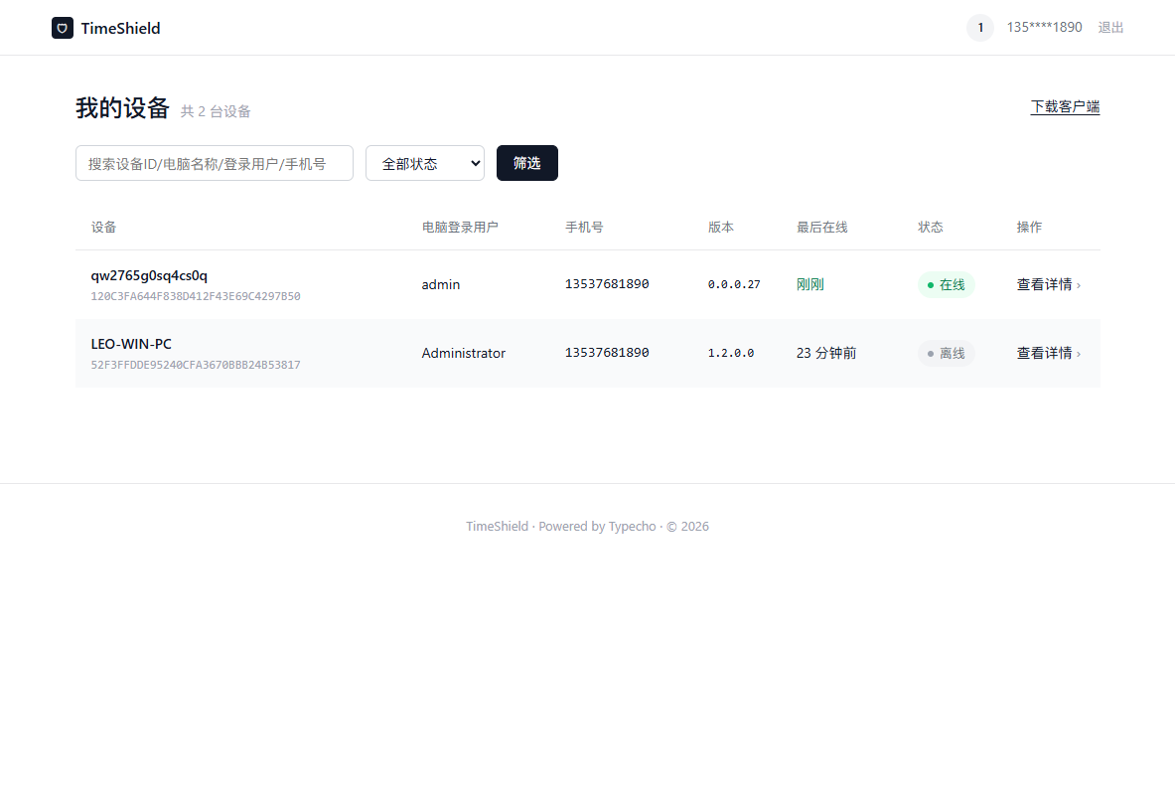Click version 1.2.0.0
Screen dimensions: 1175x805
click(731, 353)
